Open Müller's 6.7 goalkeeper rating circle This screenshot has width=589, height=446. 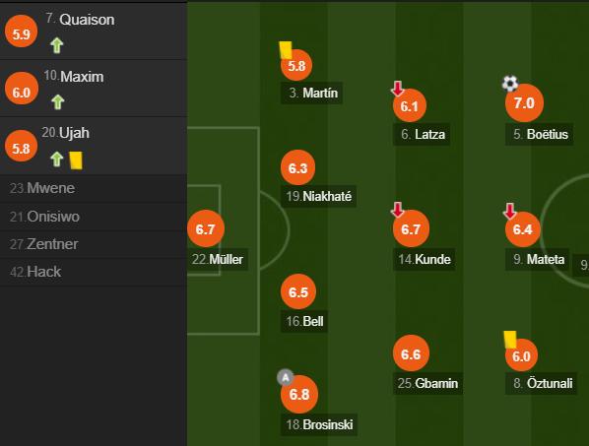pos(206,228)
